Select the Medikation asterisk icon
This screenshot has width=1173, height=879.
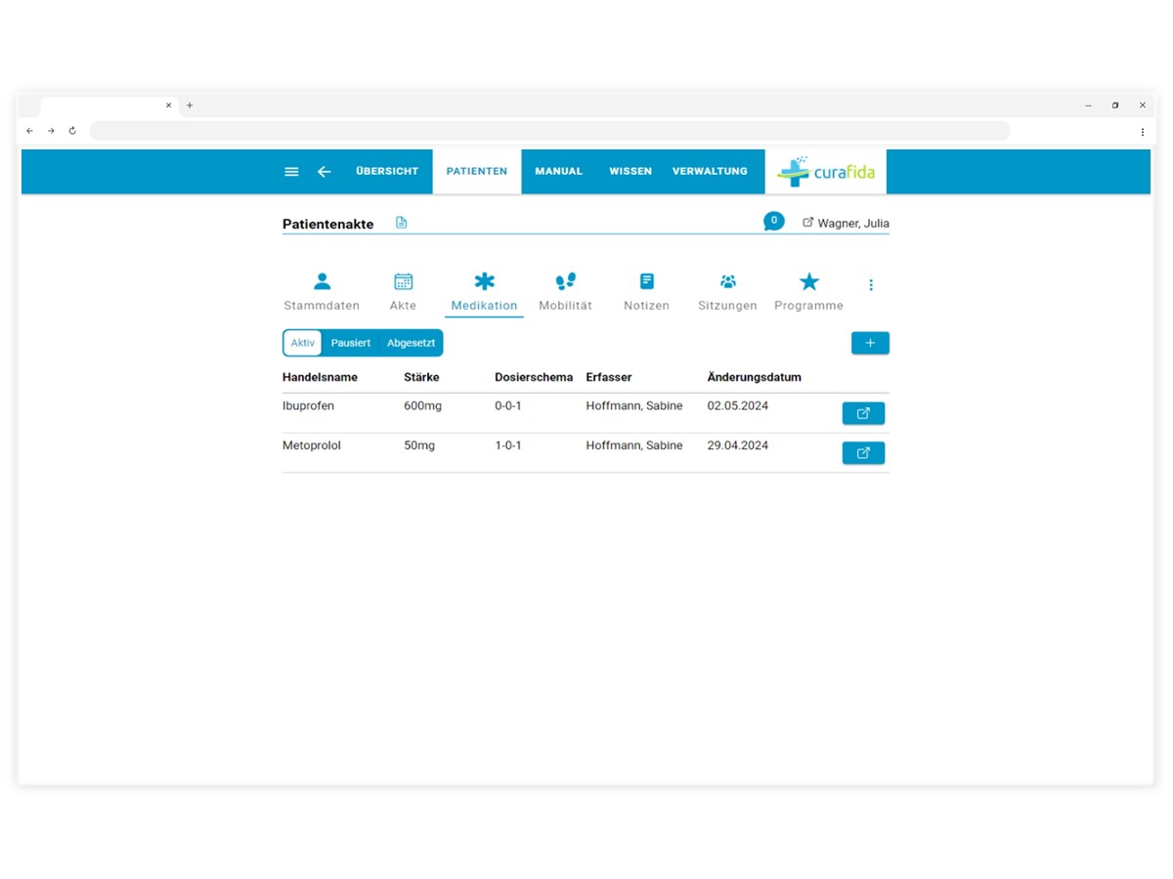(484, 281)
